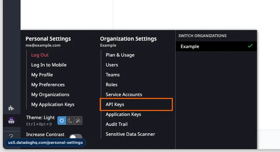Open My Profile
Screen dimensions: 280x152
coord(42,75)
